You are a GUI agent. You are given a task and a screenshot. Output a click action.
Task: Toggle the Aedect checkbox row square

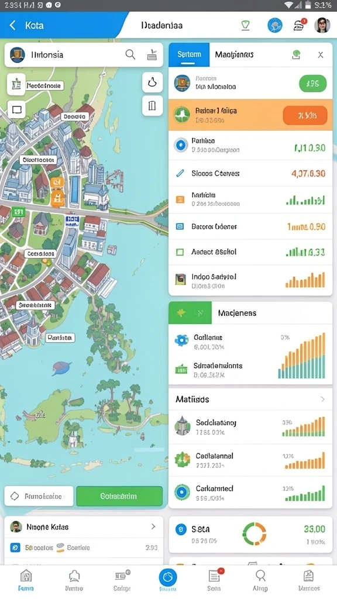point(180,252)
